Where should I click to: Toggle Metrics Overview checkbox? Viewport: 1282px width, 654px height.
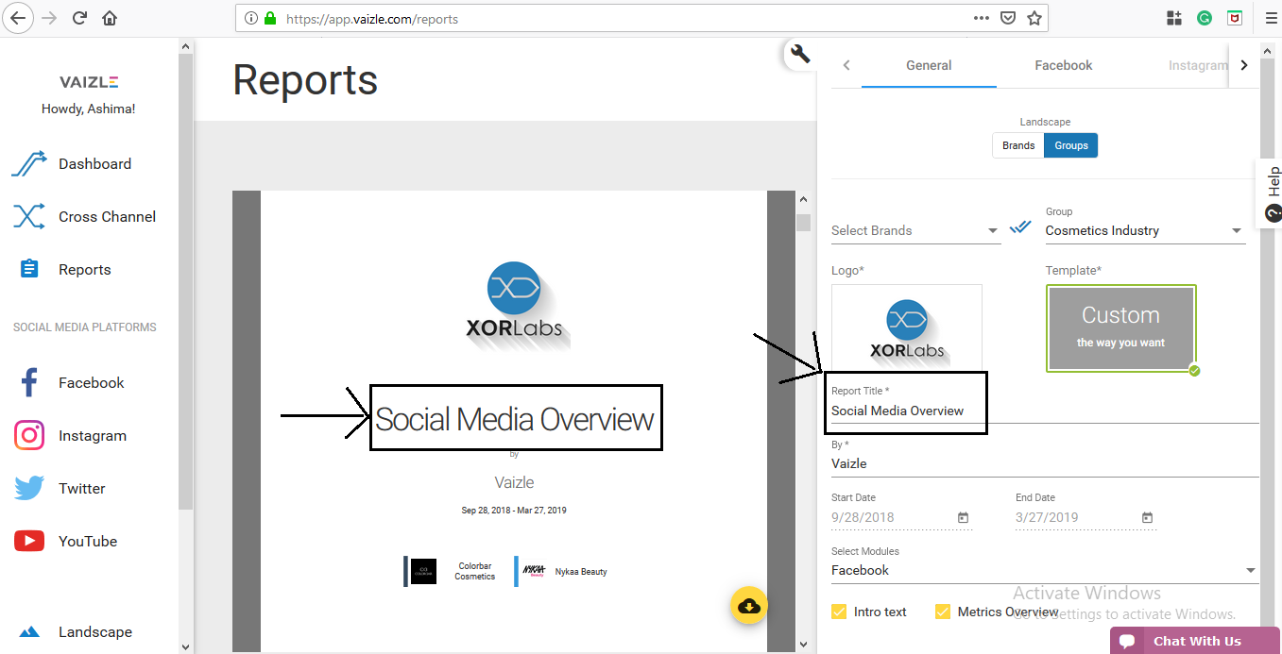942,612
